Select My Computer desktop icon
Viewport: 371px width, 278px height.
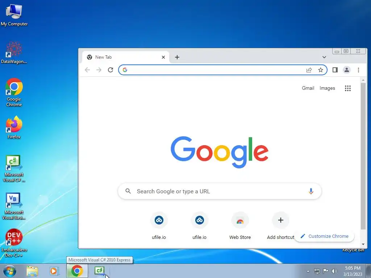tap(14, 15)
